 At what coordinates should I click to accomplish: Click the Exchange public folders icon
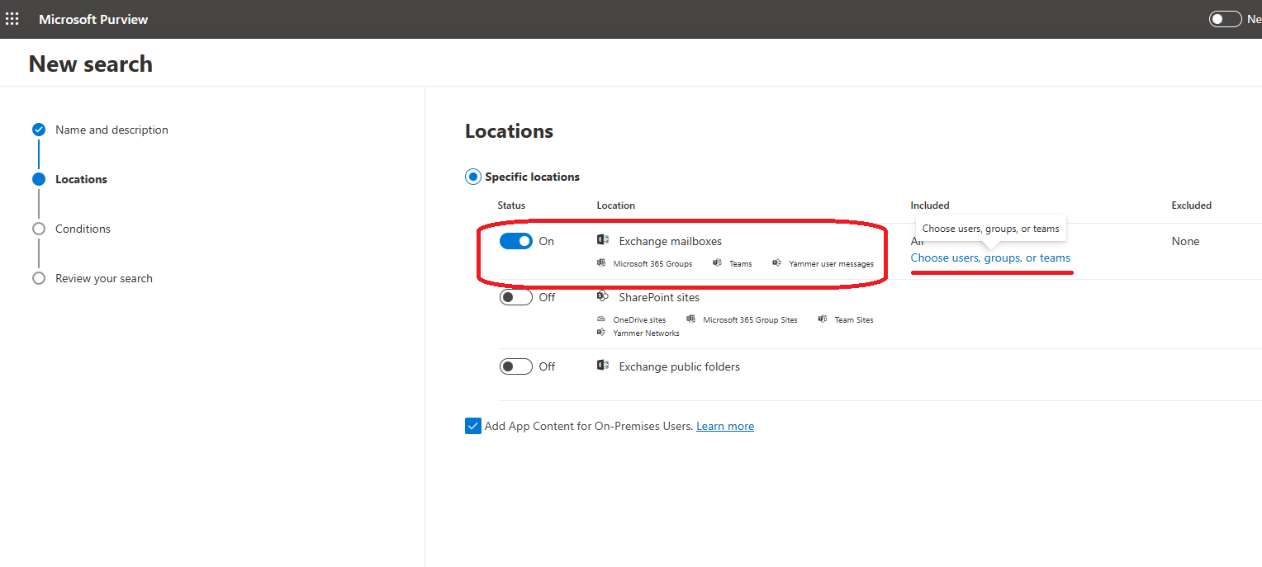603,366
